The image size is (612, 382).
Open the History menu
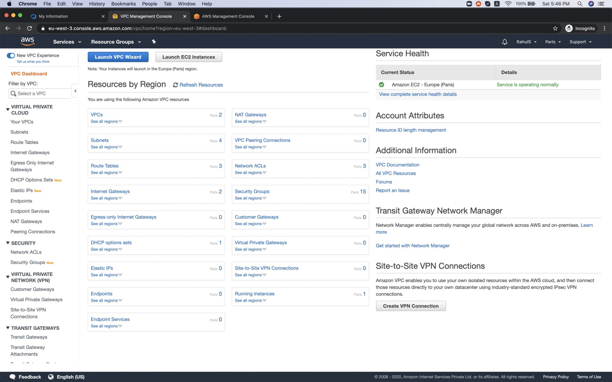click(97, 4)
